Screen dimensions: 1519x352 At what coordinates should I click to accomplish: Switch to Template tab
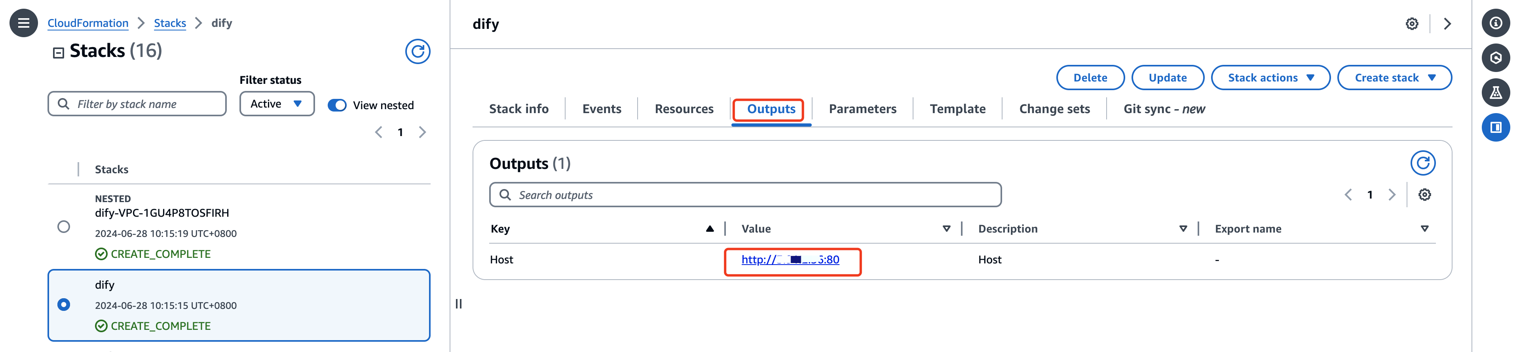click(957, 109)
